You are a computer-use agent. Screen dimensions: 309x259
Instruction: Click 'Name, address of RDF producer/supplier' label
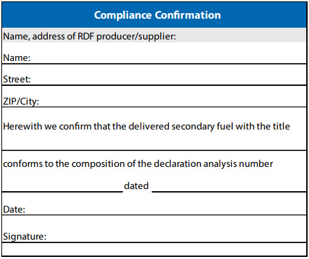point(89,36)
